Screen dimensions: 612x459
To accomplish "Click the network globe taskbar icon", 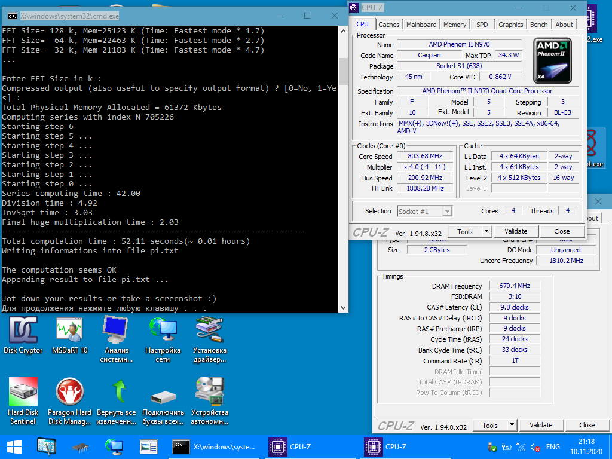I will [x=114, y=447].
